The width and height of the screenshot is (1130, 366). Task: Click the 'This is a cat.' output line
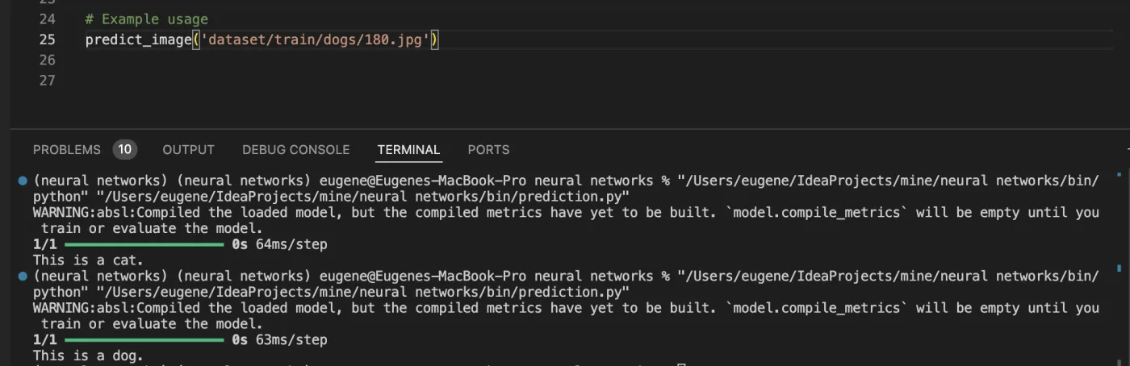(x=88, y=260)
